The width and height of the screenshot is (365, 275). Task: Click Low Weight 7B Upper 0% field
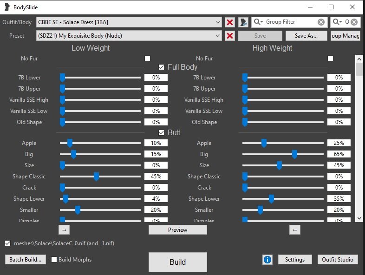pyautogui.click(x=156, y=89)
